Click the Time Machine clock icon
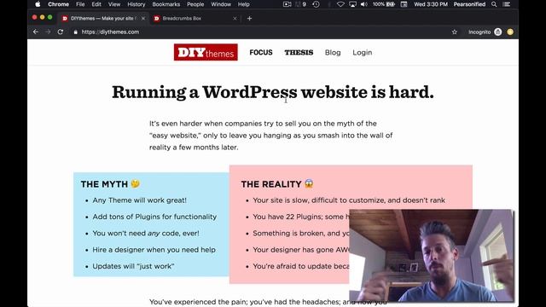The width and height of the screenshot is (546, 307). 316,4
